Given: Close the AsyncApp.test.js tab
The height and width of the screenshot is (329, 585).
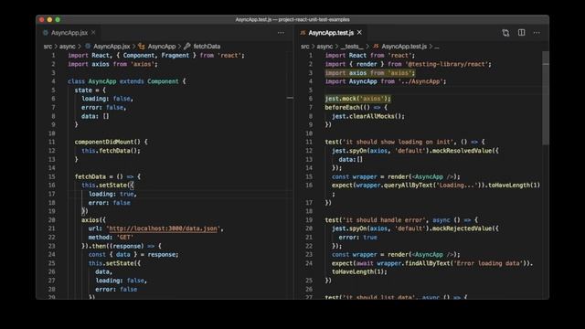Looking at the screenshot, I should pyautogui.click(x=359, y=33).
